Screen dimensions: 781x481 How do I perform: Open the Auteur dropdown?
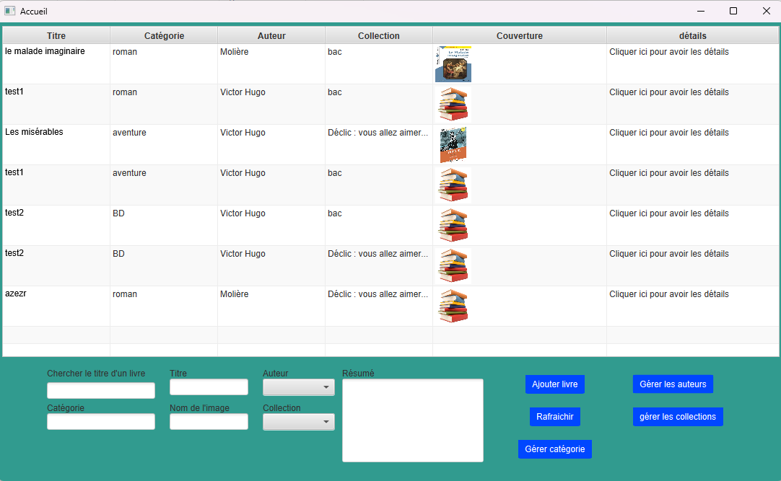[x=298, y=387]
